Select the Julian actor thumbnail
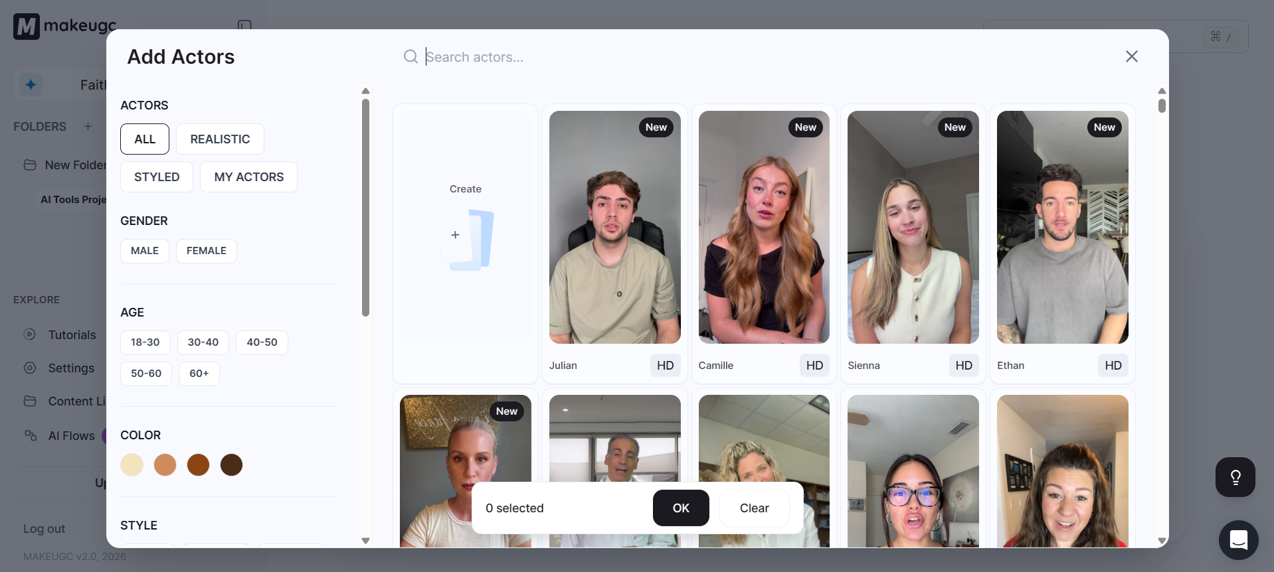This screenshot has width=1274, height=572. tap(615, 227)
